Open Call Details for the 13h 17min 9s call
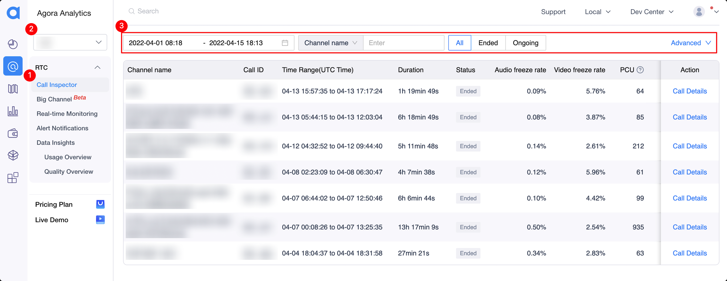Screen dimensions: 727x281 (x=690, y=227)
